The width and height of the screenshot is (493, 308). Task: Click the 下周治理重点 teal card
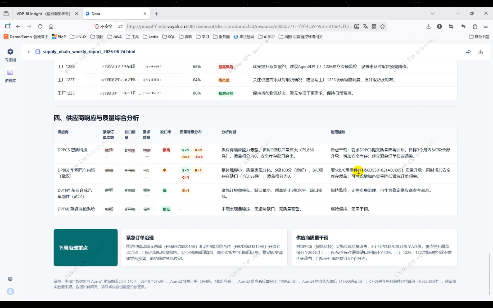tap(86, 247)
